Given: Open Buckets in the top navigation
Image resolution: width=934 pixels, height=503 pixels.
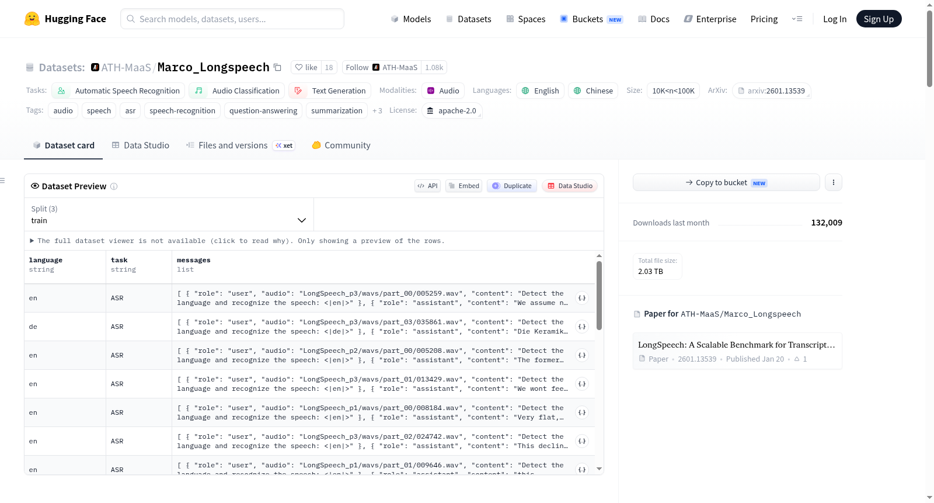Looking at the screenshot, I should (591, 19).
